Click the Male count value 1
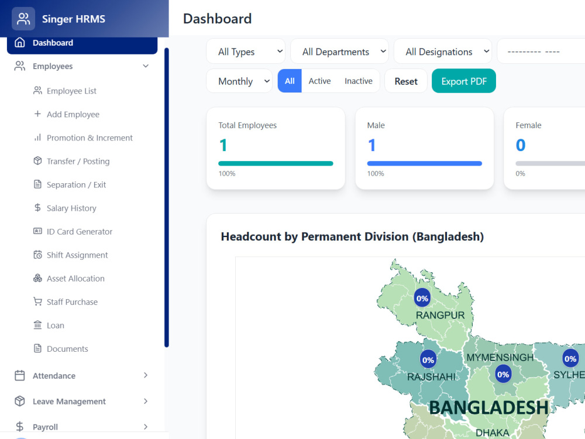Screen dimensions: 585x439 pyautogui.click(x=371, y=145)
